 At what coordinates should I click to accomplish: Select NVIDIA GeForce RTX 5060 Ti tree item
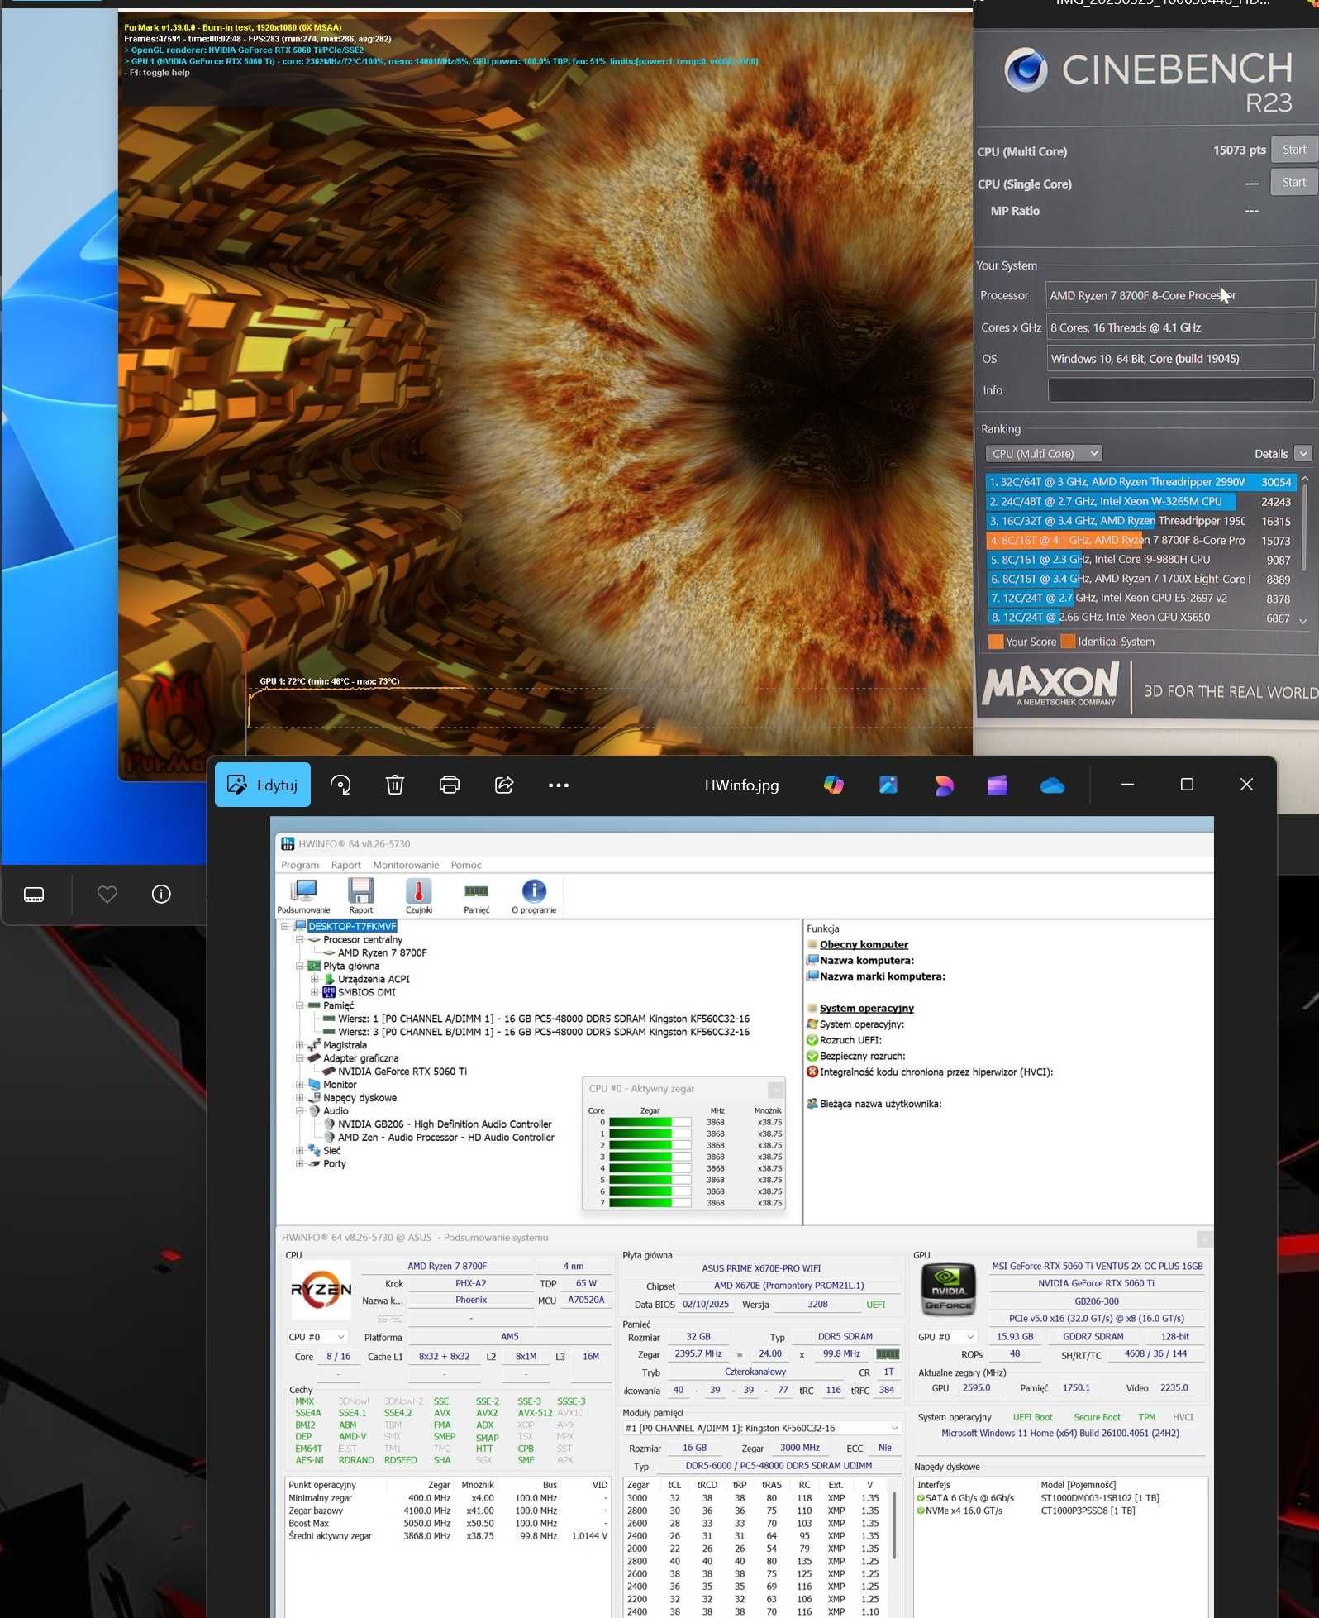click(x=402, y=1072)
